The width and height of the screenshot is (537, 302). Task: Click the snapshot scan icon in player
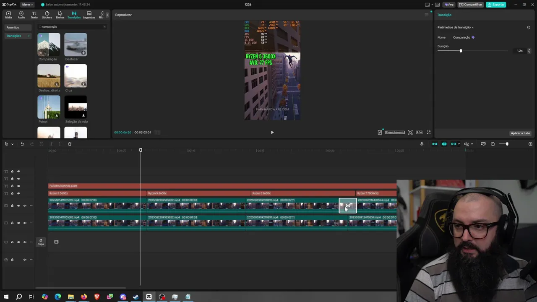point(410,133)
